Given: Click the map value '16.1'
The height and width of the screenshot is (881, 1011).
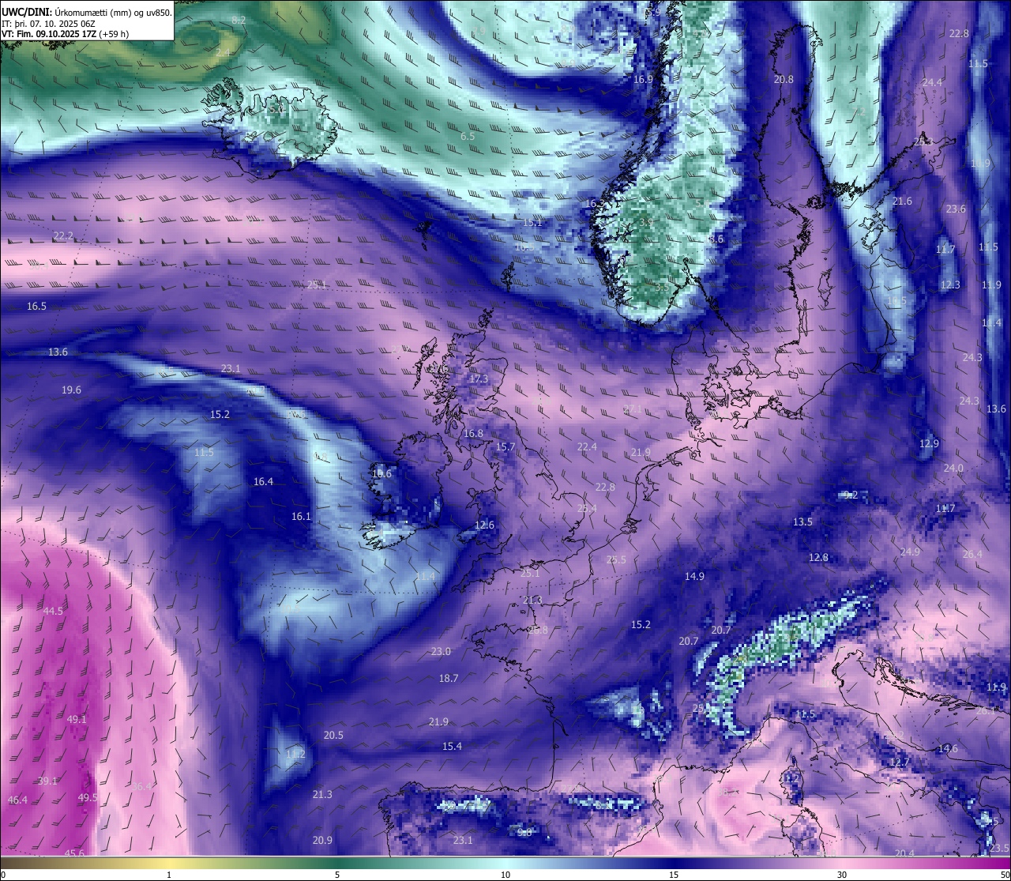Looking at the screenshot, I should click(301, 517).
